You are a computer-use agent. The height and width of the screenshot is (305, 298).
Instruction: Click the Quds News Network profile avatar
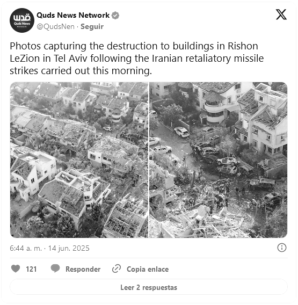pyautogui.click(x=22, y=20)
